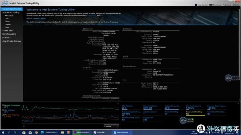Screen dimensions: 241x135
Task: Select Stress Test in sidebar
Action: (7, 30)
